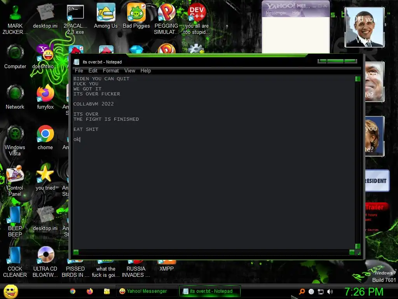Click the smiley Start button
398x299 pixels.
(x=10, y=291)
